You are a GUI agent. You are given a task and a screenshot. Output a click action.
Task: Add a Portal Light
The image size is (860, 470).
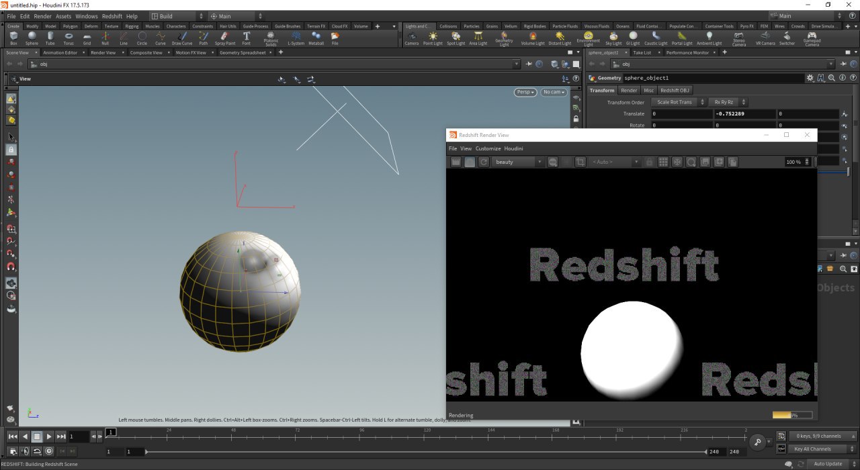click(x=682, y=38)
